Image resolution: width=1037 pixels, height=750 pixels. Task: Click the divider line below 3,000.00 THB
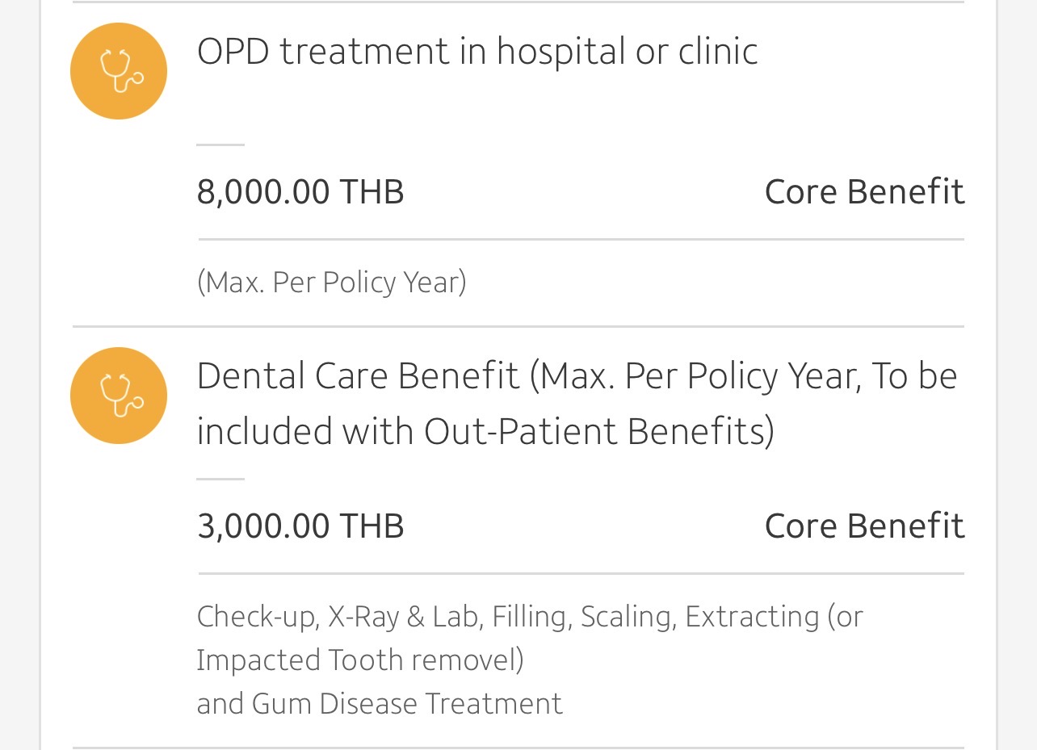581,574
